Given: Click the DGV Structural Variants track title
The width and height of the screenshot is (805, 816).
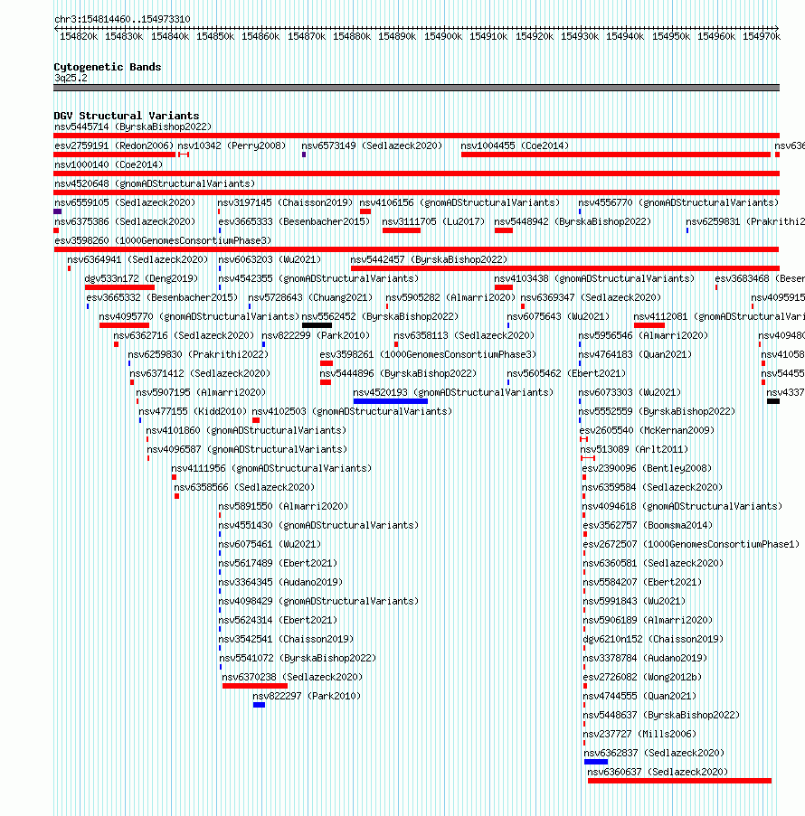Looking at the screenshot, I should (x=127, y=116).
